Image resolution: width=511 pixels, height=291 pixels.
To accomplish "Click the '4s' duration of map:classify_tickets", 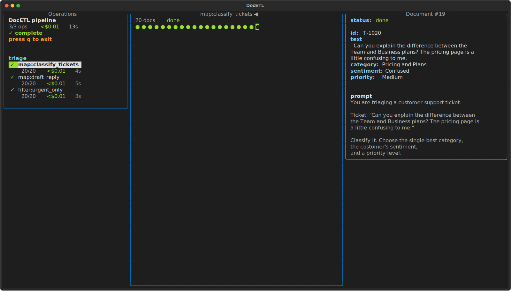I will 78,71.
